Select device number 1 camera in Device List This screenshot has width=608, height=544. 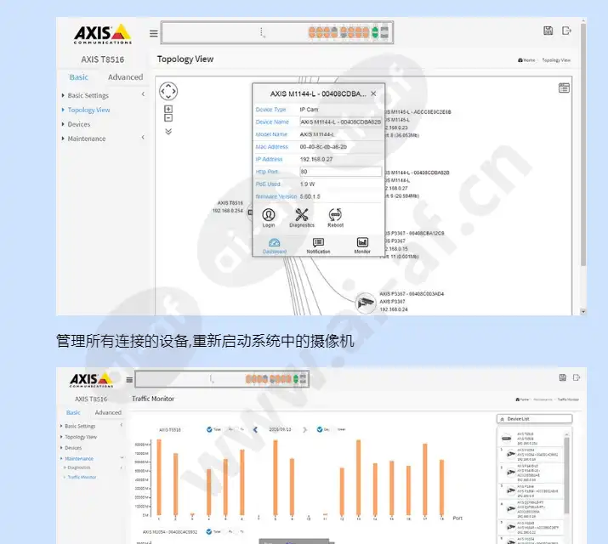tap(531, 455)
